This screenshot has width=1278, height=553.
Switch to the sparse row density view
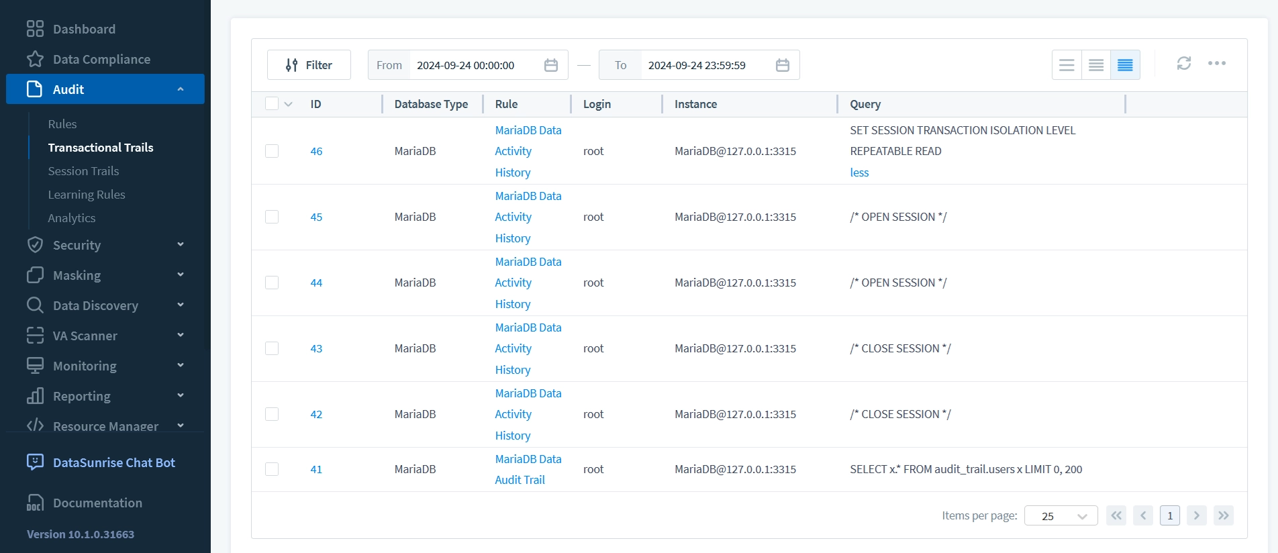click(1067, 65)
